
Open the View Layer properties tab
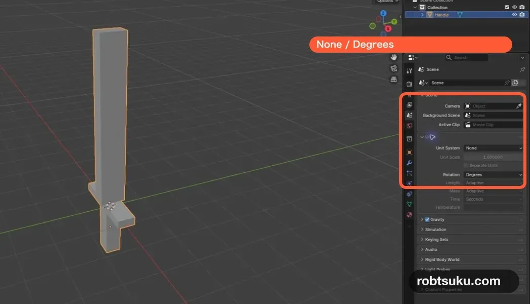tap(409, 105)
